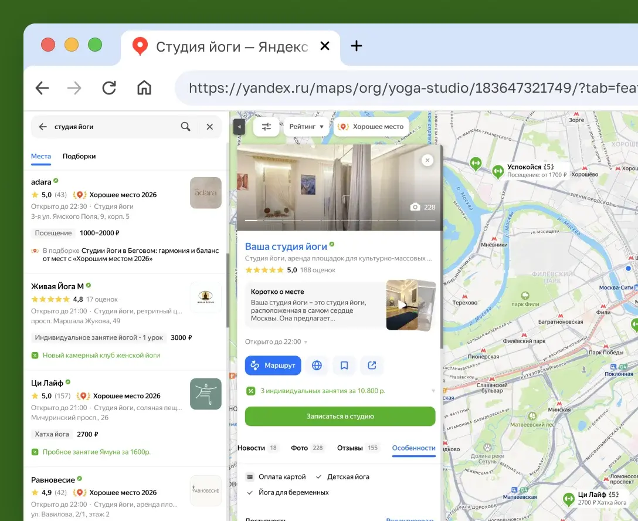Click the Маршрут route button

pyautogui.click(x=273, y=365)
